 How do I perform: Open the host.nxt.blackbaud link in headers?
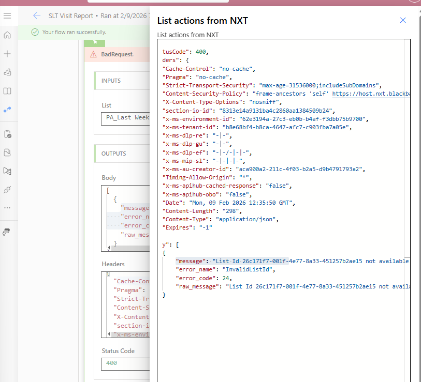(371, 94)
